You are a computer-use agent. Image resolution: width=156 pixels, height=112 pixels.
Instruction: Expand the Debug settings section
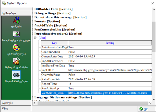point(52,13)
